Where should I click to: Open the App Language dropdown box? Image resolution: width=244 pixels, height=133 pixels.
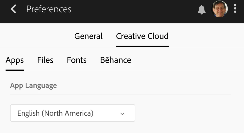click(72, 113)
